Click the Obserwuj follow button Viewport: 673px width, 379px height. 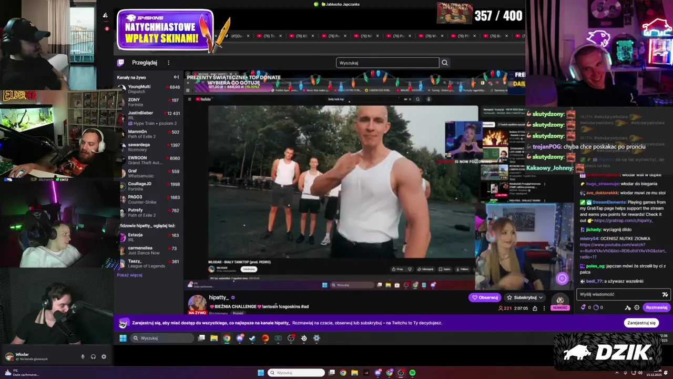pyautogui.click(x=485, y=297)
